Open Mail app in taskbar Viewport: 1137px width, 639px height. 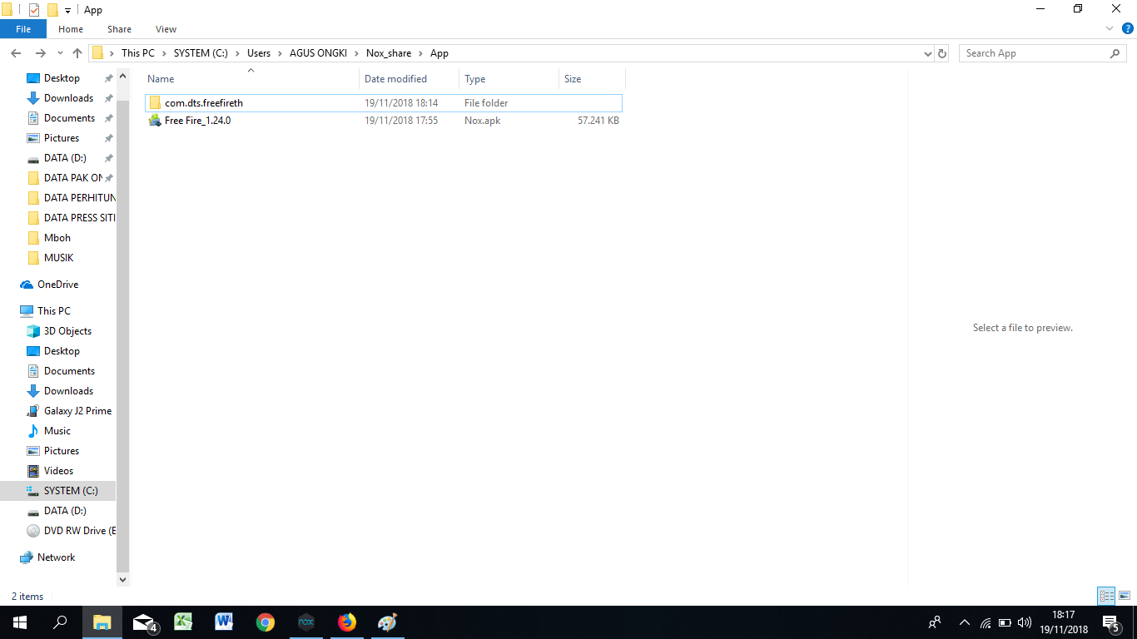[x=145, y=622]
